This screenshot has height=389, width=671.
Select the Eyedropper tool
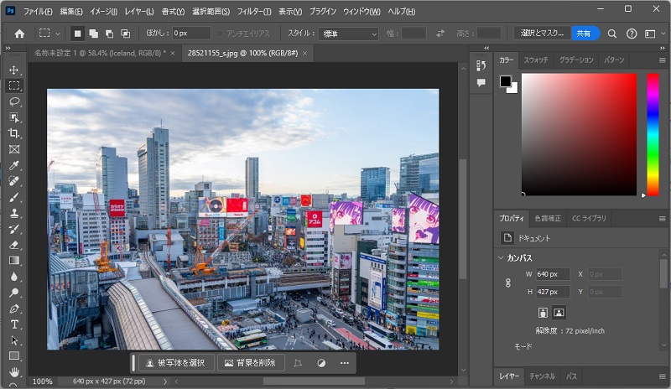pos(14,165)
